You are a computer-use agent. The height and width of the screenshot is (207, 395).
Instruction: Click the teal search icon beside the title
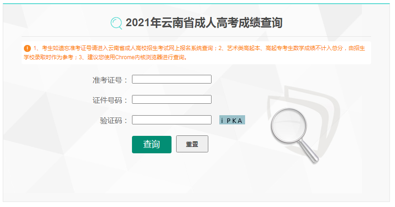coord(116,23)
